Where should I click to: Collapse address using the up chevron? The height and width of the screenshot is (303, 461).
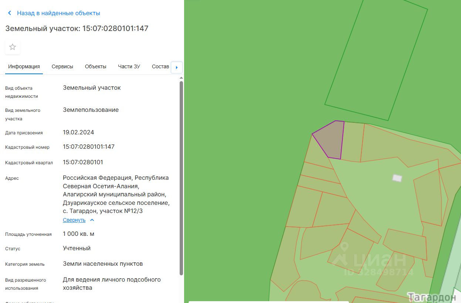click(x=92, y=220)
